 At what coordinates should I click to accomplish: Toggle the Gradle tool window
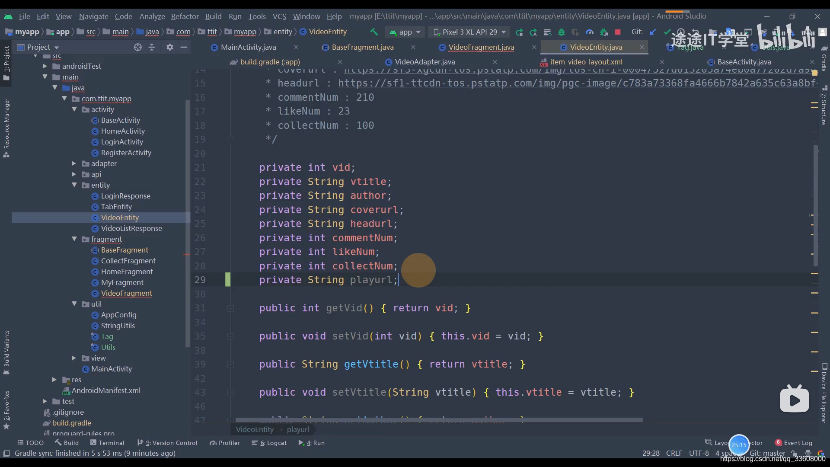click(824, 58)
